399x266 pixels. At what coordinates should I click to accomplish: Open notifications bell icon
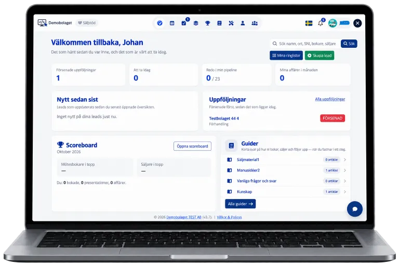coord(321,23)
